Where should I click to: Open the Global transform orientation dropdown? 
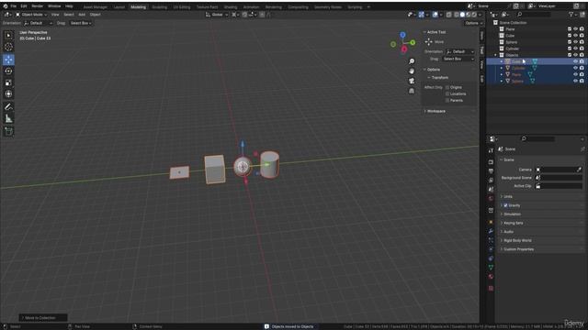coord(217,15)
